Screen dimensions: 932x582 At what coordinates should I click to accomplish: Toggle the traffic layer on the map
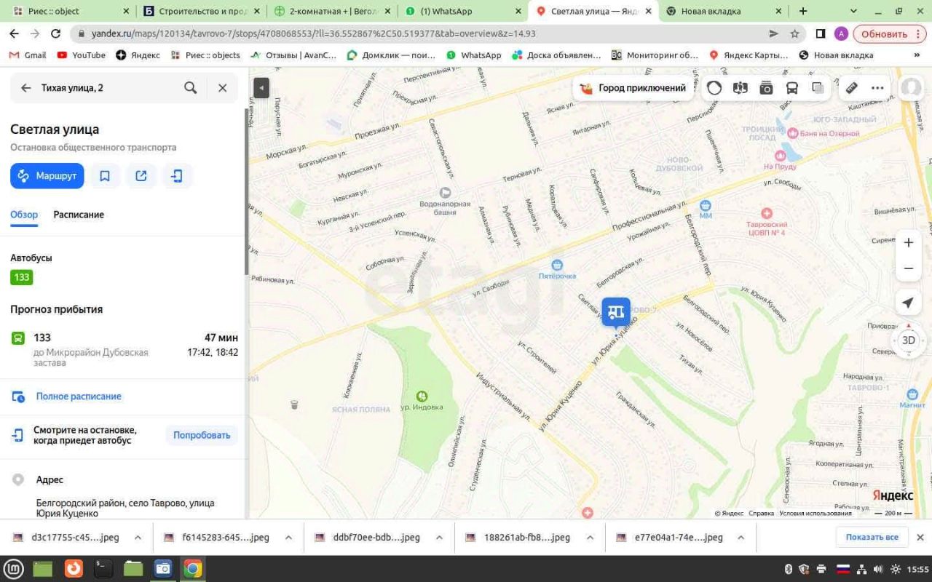tap(714, 88)
